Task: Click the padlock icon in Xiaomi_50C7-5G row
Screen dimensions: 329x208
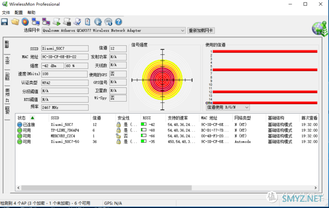Action: pos(119,142)
